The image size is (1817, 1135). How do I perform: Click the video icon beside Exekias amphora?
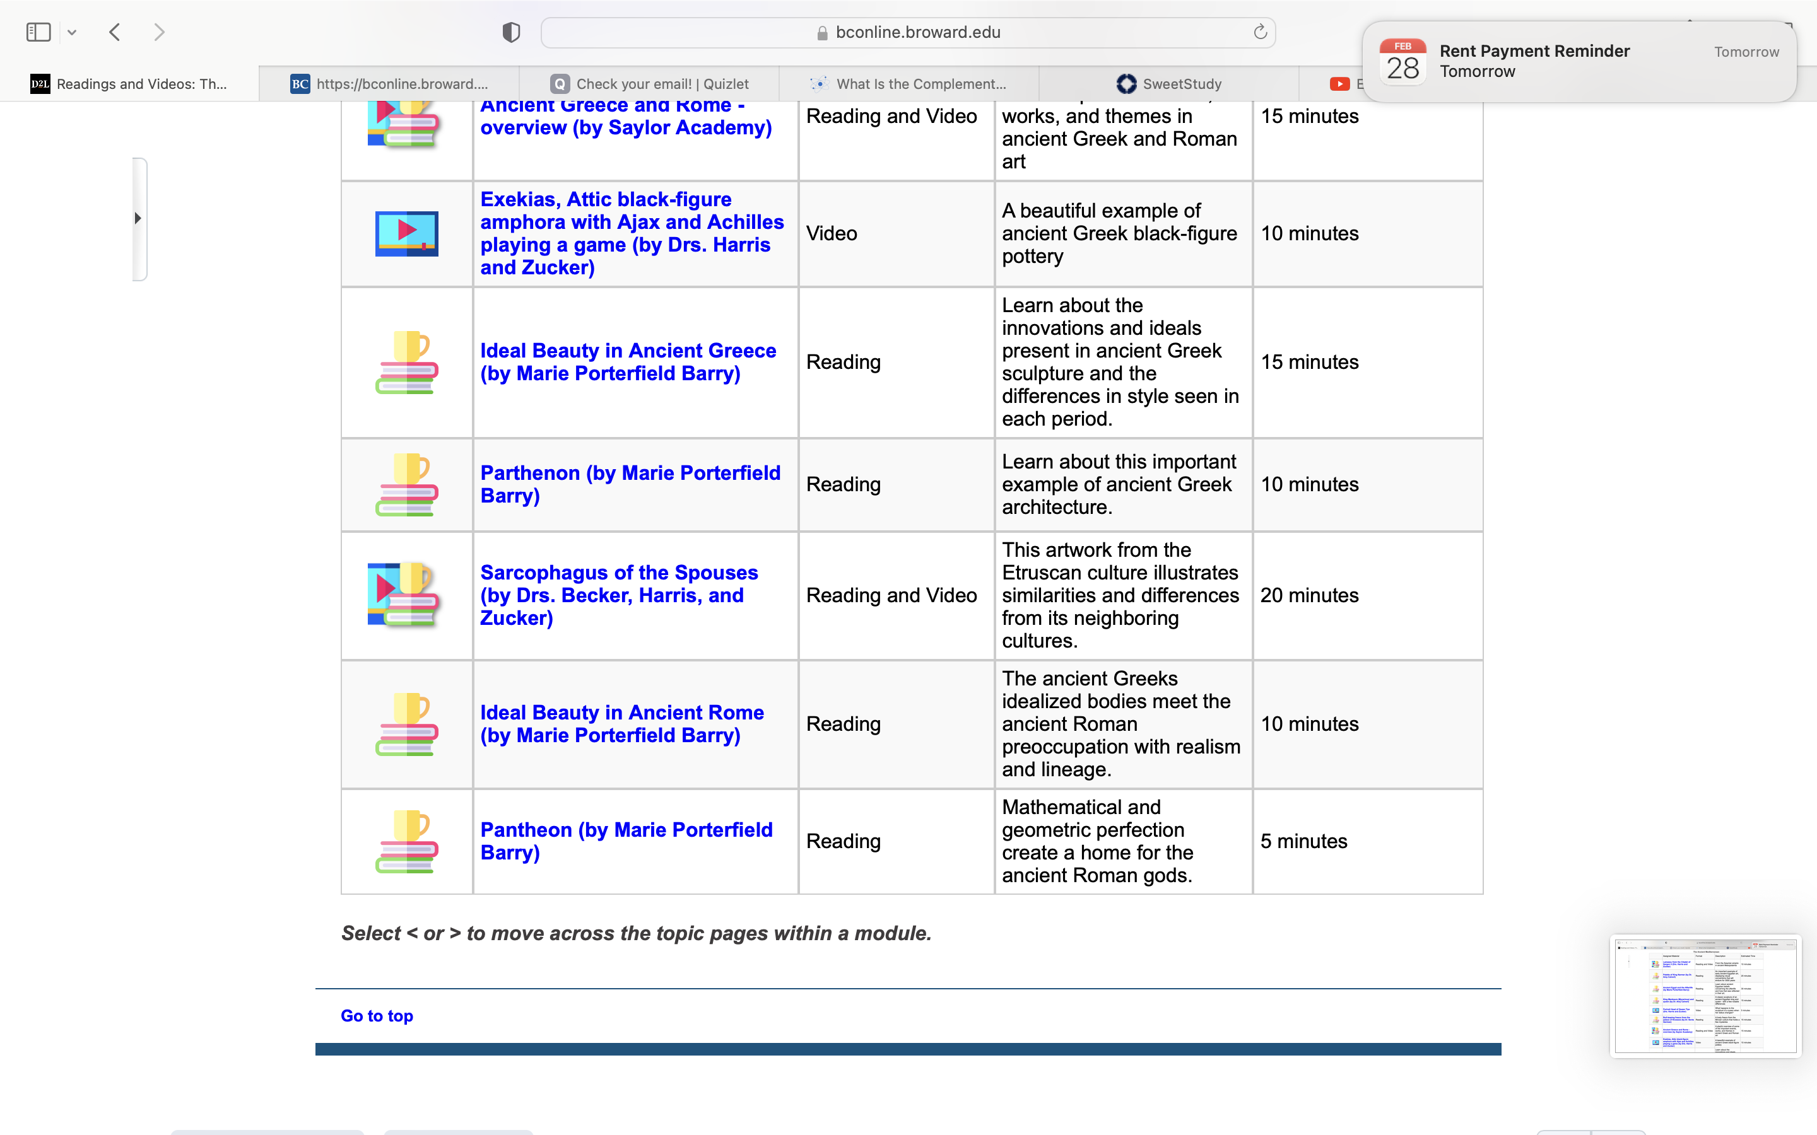(x=406, y=233)
